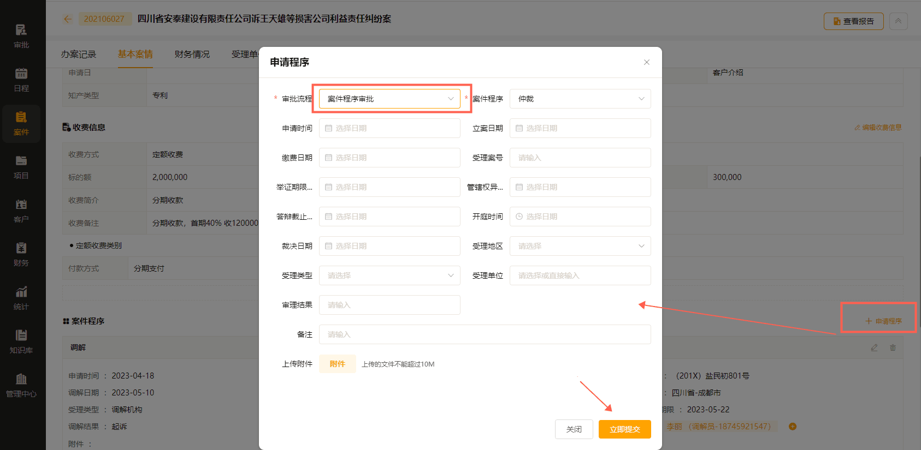Open the 统计 sidebar item
921x450 pixels.
click(21, 298)
